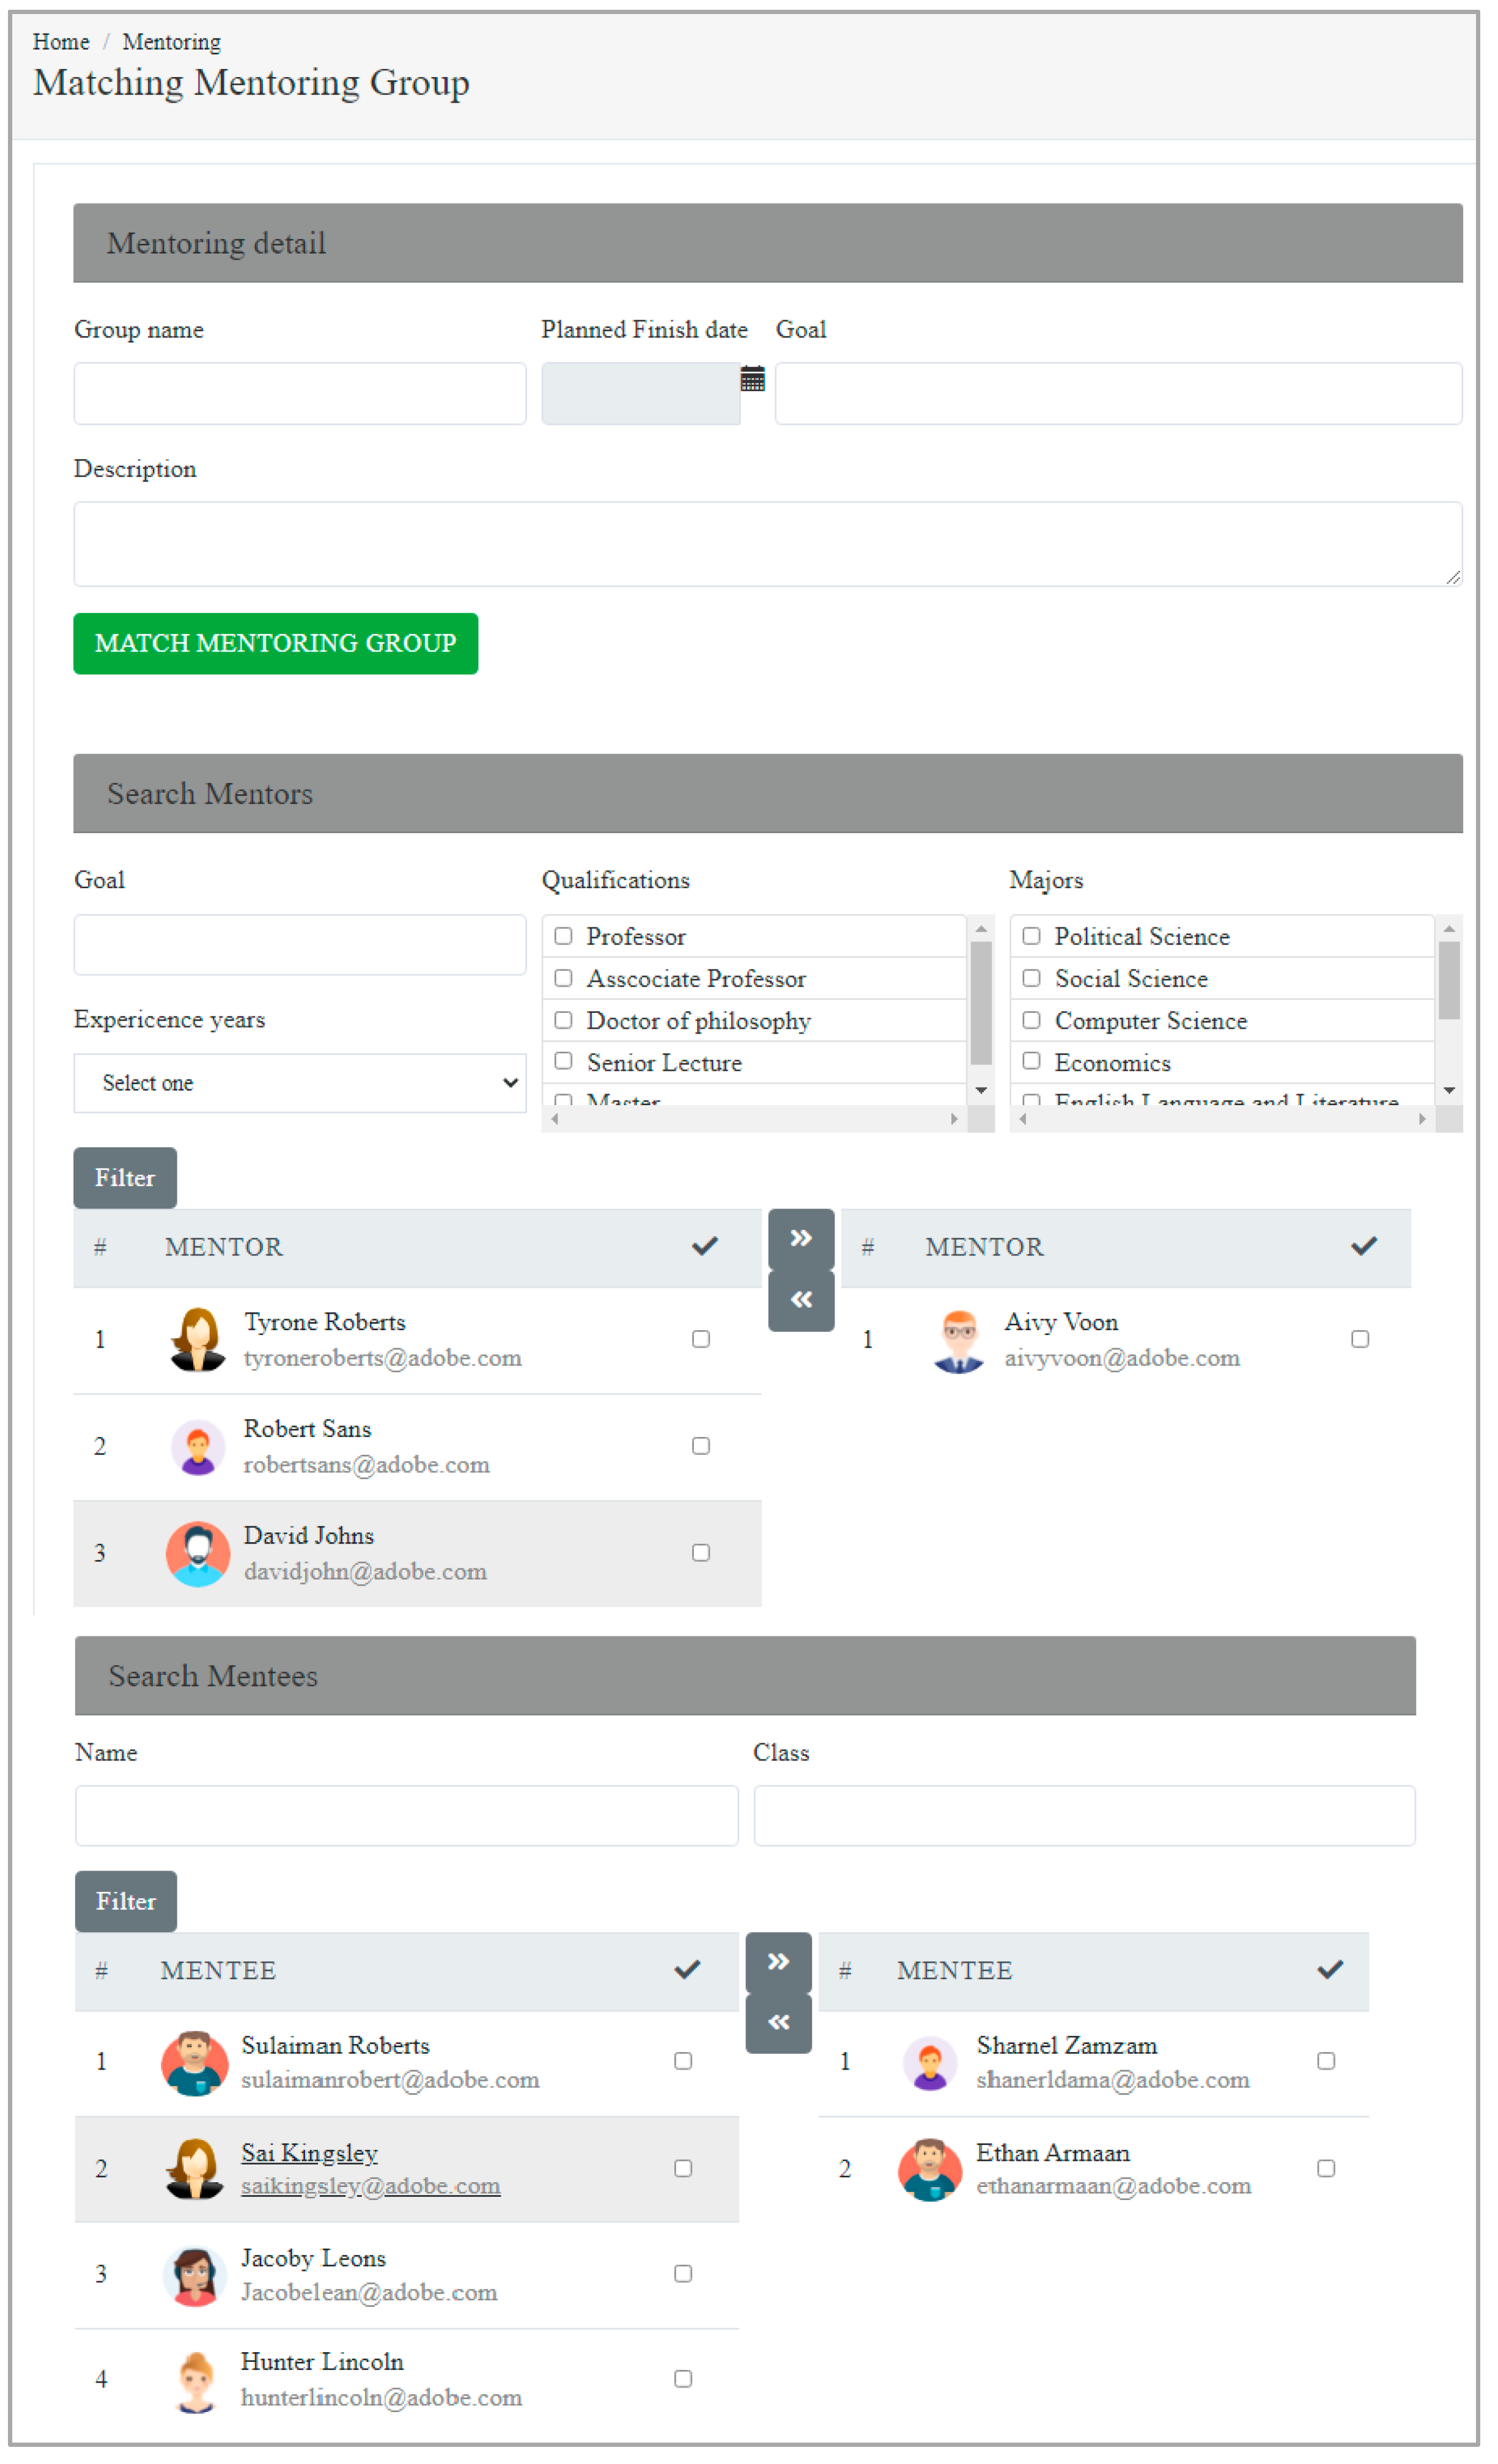Click mentee move-right double arrow button
Viewport: 1498px width, 2464px height.
(778, 1961)
